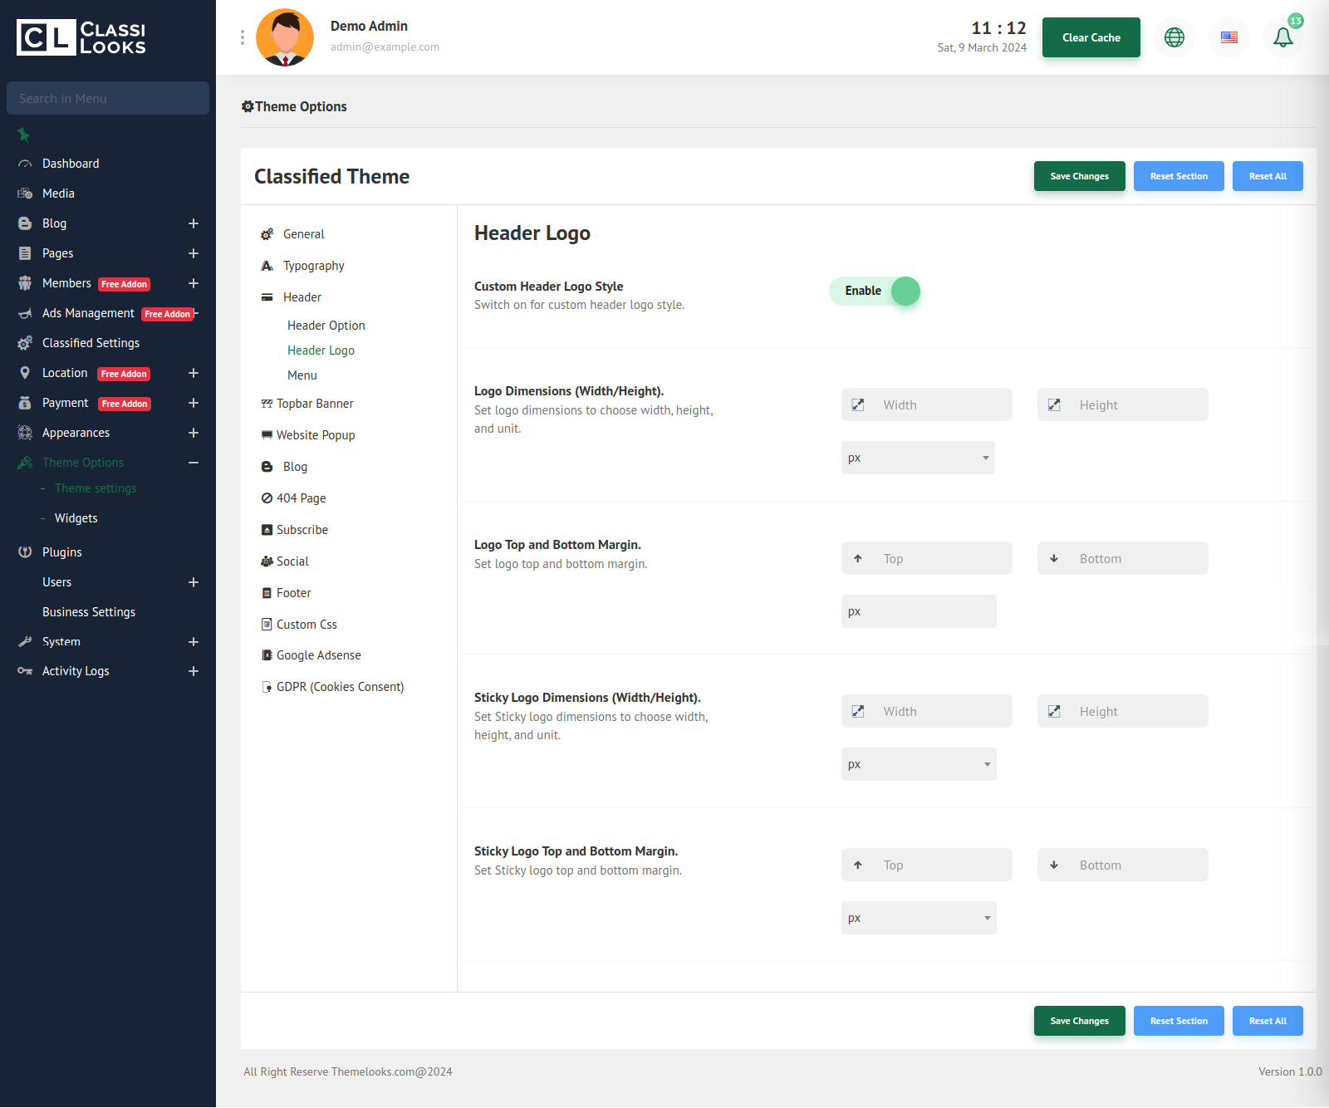Click the green pin icon in sidebar
Image resolution: width=1329 pixels, height=1108 pixels.
point(23,135)
